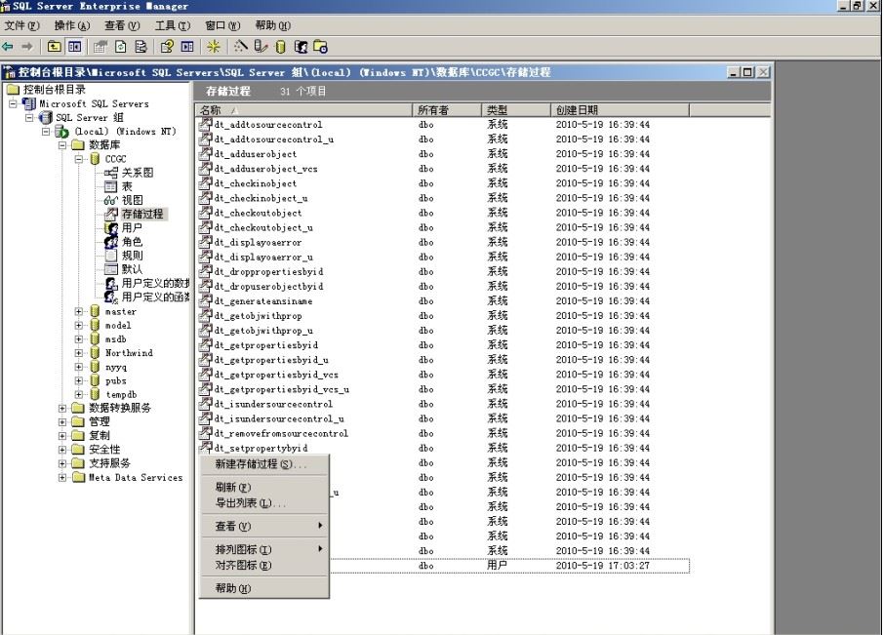Collapse the 数据库 folder node
This screenshot has width=884, height=635.
point(62,145)
